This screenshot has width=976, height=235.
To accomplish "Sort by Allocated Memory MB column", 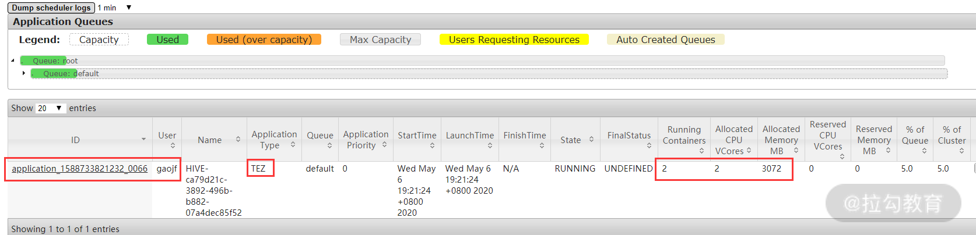I will tap(781, 140).
